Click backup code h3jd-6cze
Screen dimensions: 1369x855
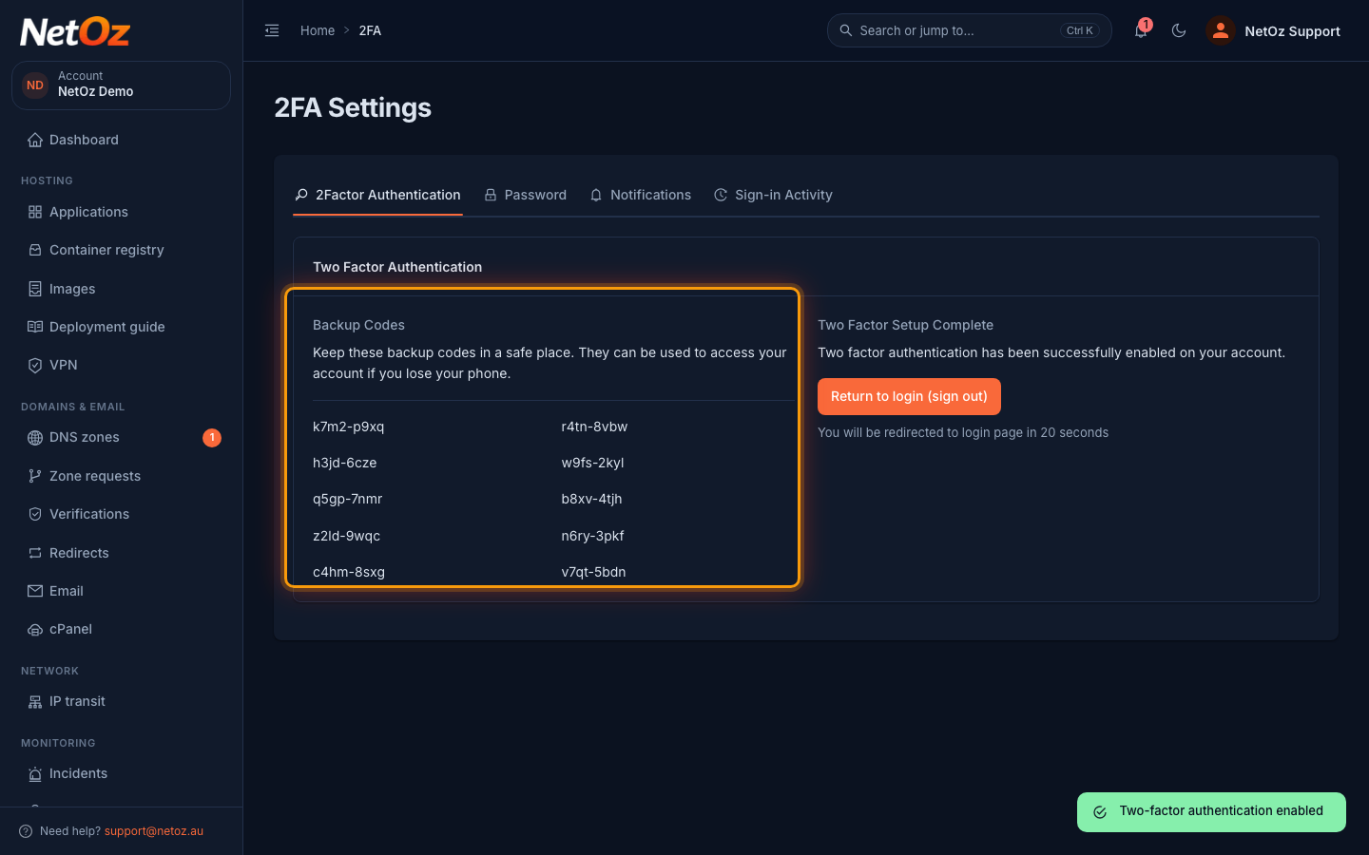tap(345, 463)
